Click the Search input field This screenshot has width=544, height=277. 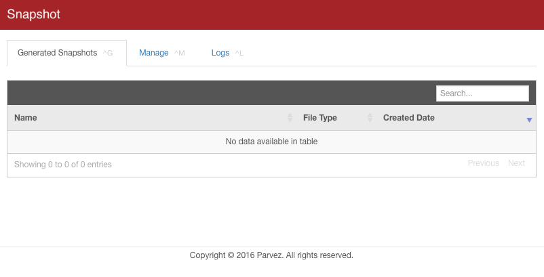point(482,93)
